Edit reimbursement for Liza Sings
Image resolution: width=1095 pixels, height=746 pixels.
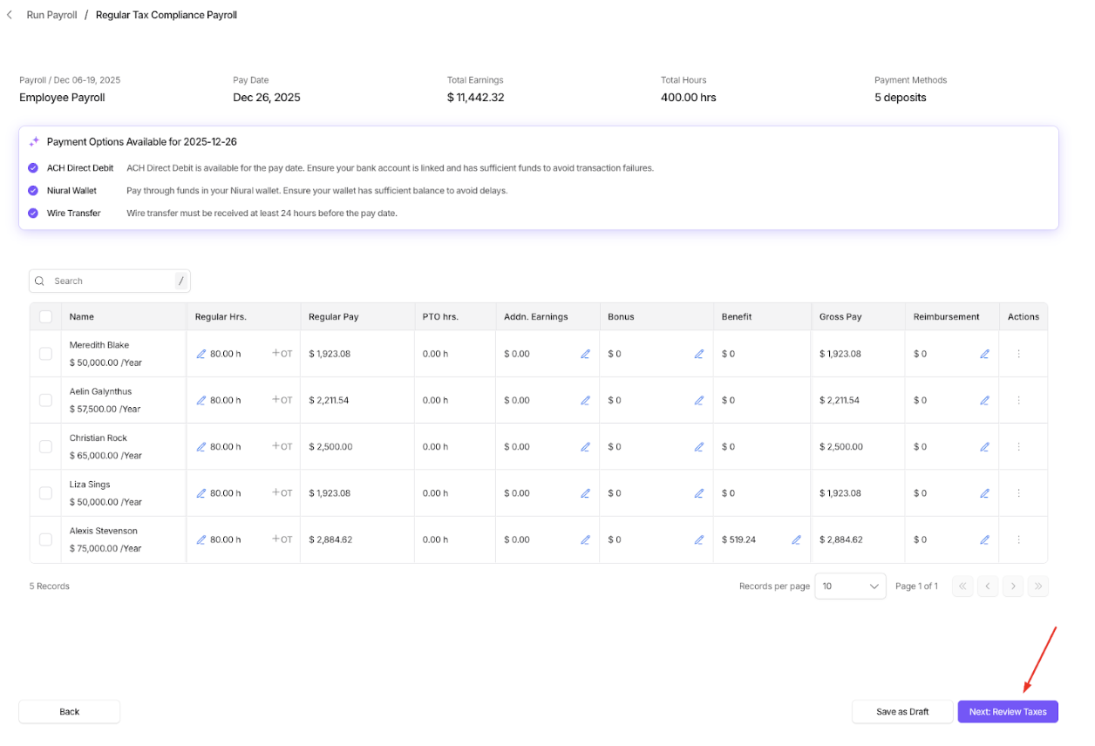984,493
